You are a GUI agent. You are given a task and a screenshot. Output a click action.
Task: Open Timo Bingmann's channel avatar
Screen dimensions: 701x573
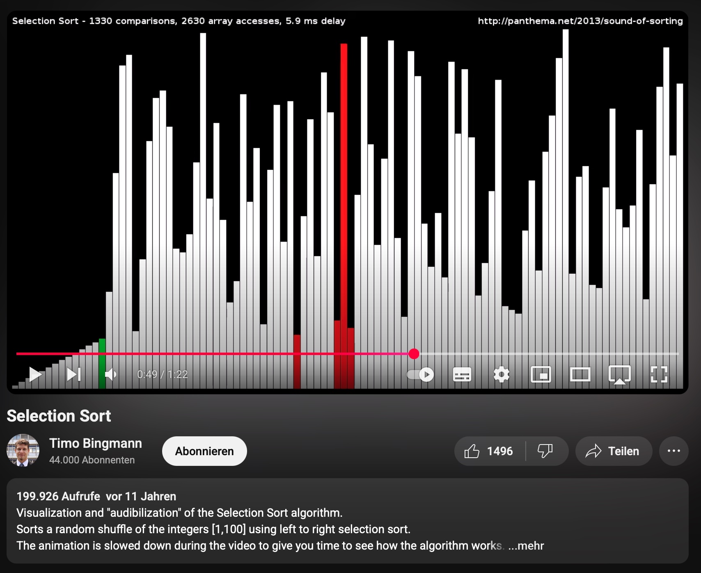coord(23,450)
